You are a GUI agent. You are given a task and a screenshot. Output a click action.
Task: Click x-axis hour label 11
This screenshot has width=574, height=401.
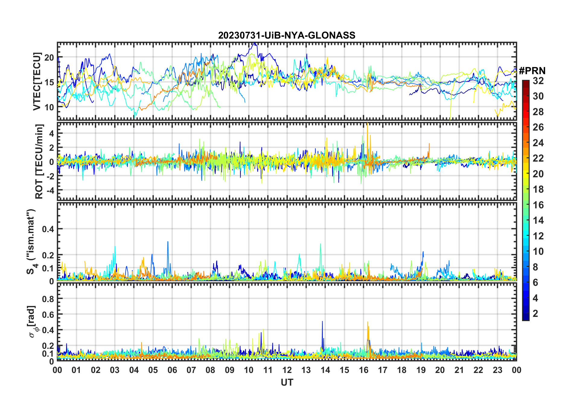(268, 370)
